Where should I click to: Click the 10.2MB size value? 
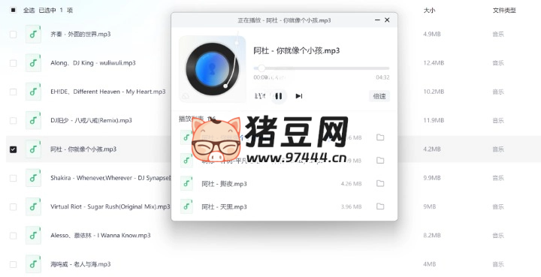[x=434, y=92]
